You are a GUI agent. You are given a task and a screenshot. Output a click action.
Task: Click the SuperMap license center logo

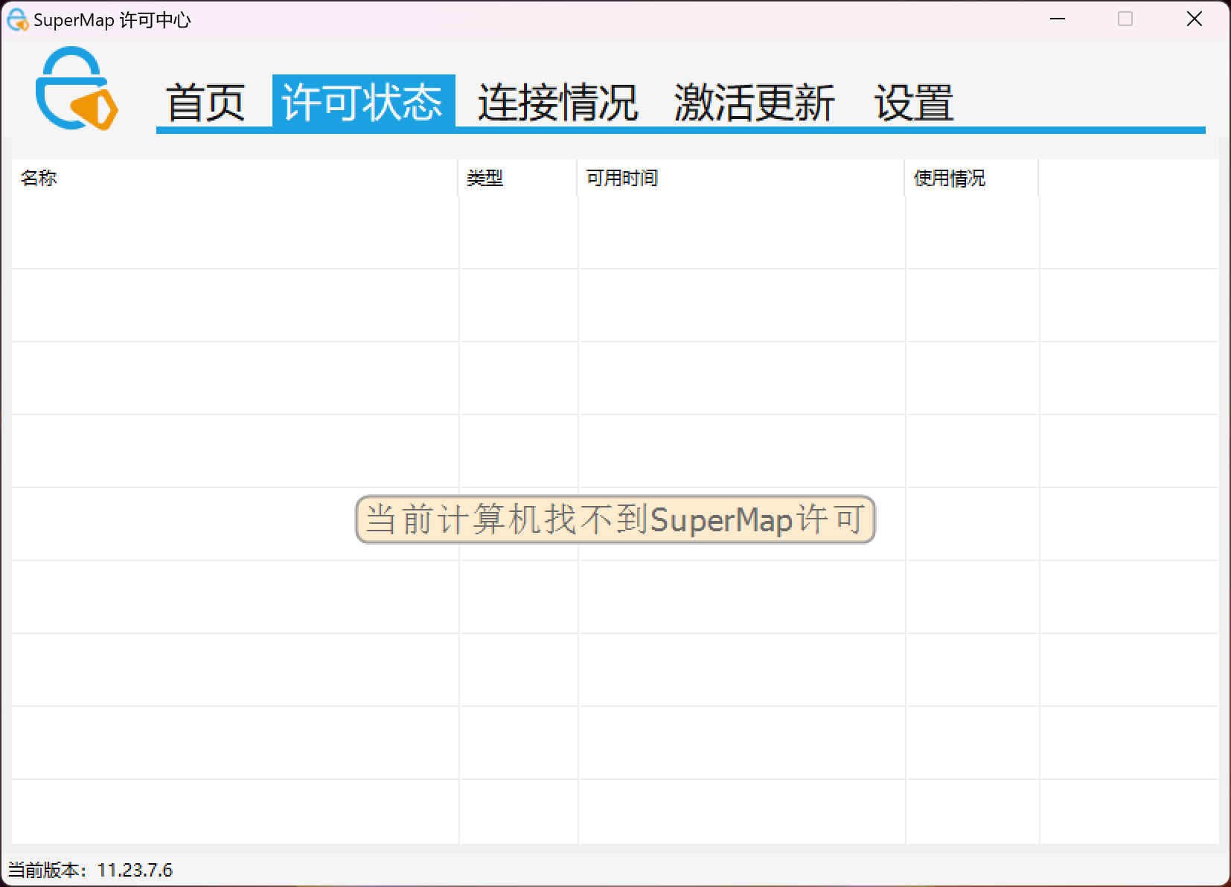point(77,89)
